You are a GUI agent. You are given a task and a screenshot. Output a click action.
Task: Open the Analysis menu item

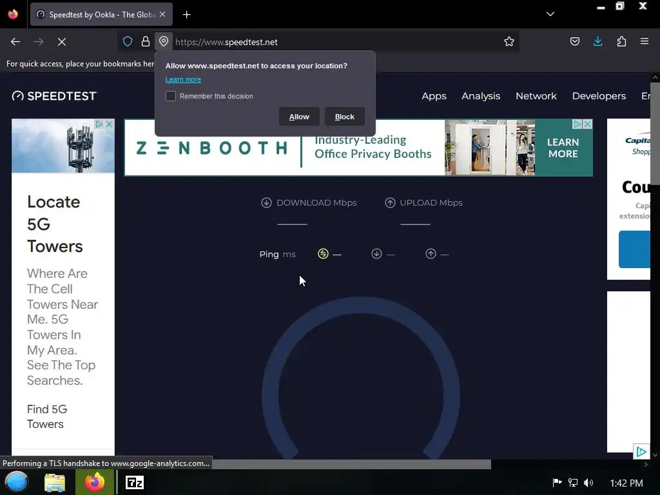point(481,96)
